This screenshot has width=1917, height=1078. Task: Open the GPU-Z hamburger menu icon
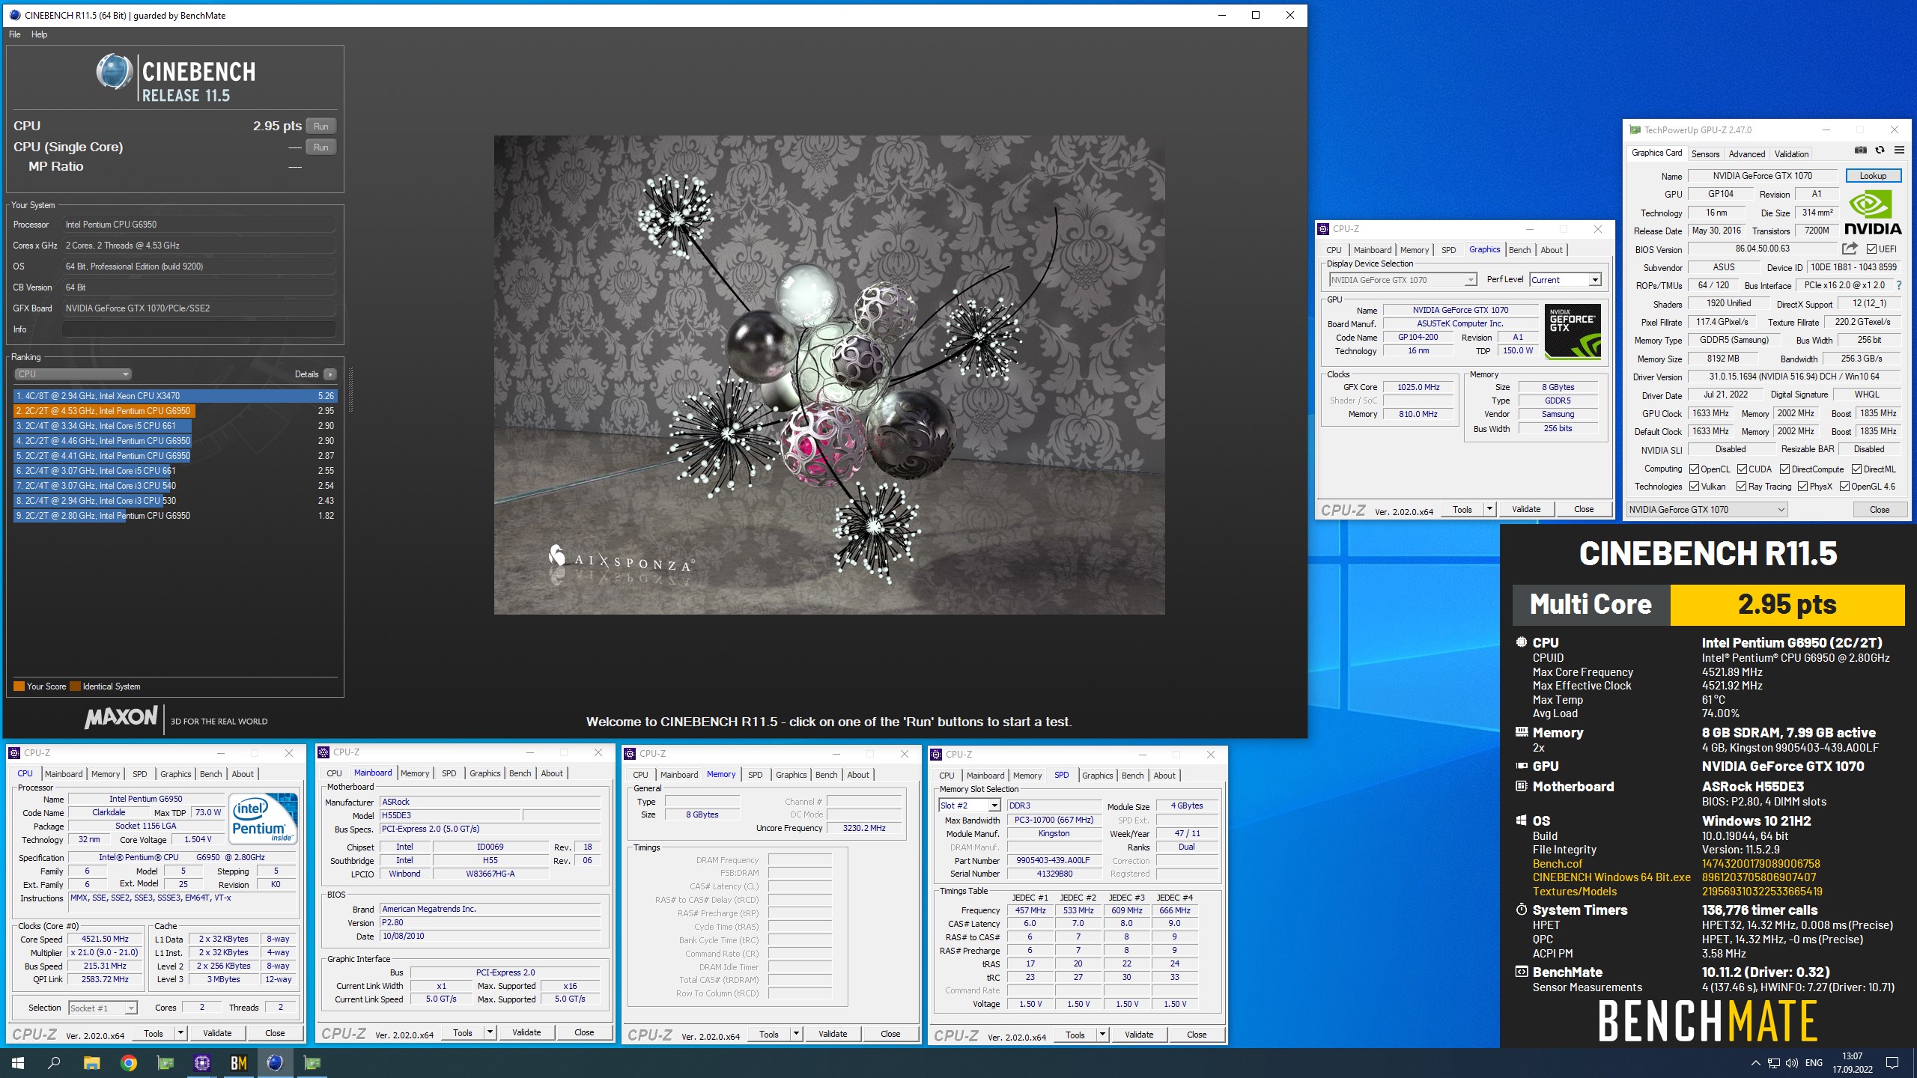click(x=1899, y=150)
